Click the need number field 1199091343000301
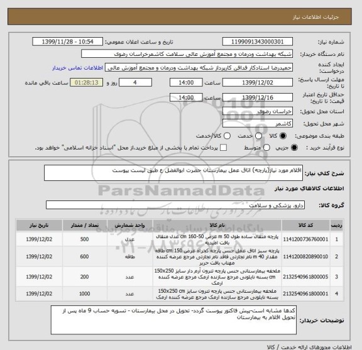The height and width of the screenshot is (350, 362). pos(258,41)
